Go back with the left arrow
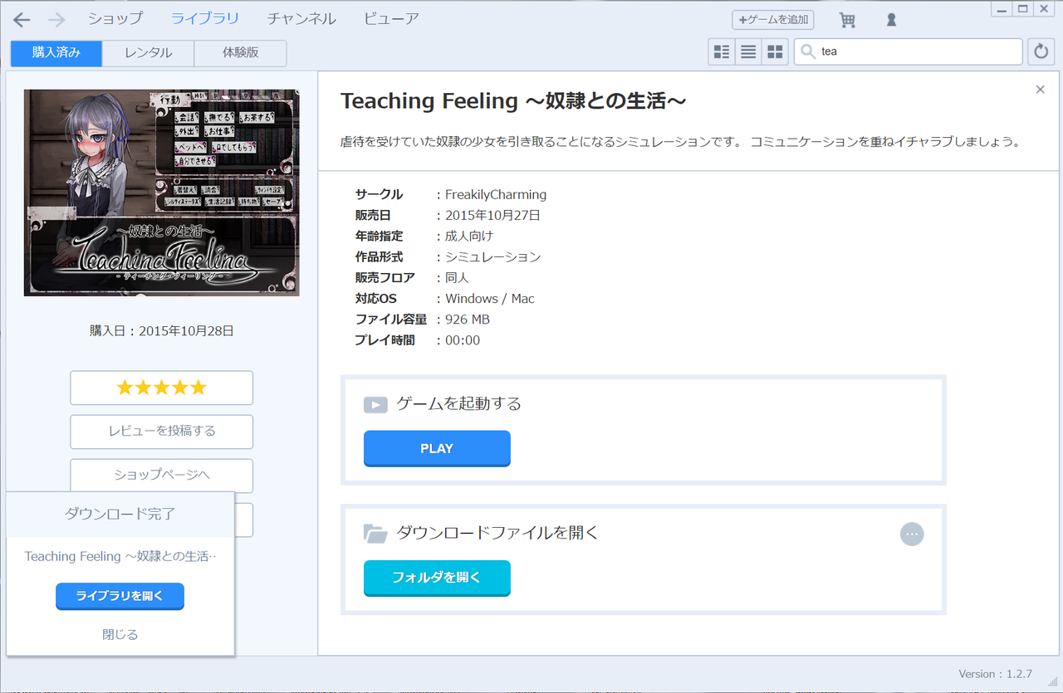Screen dimensions: 1063x693 click(x=22, y=19)
